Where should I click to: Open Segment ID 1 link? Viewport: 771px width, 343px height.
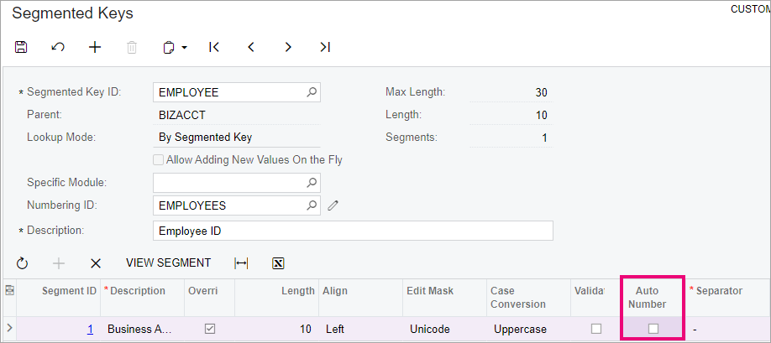click(x=91, y=330)
